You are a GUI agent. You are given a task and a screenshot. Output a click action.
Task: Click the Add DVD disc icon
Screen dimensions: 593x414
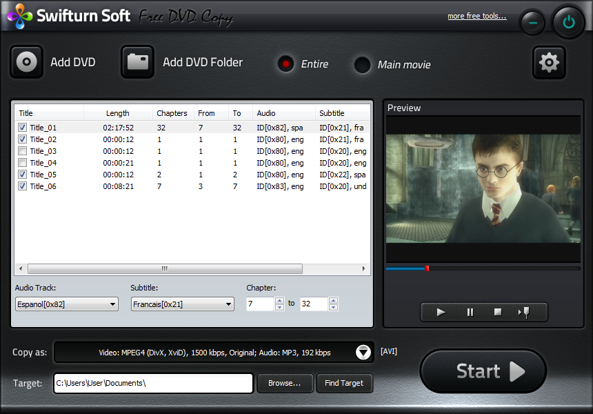tap(26, 61)
